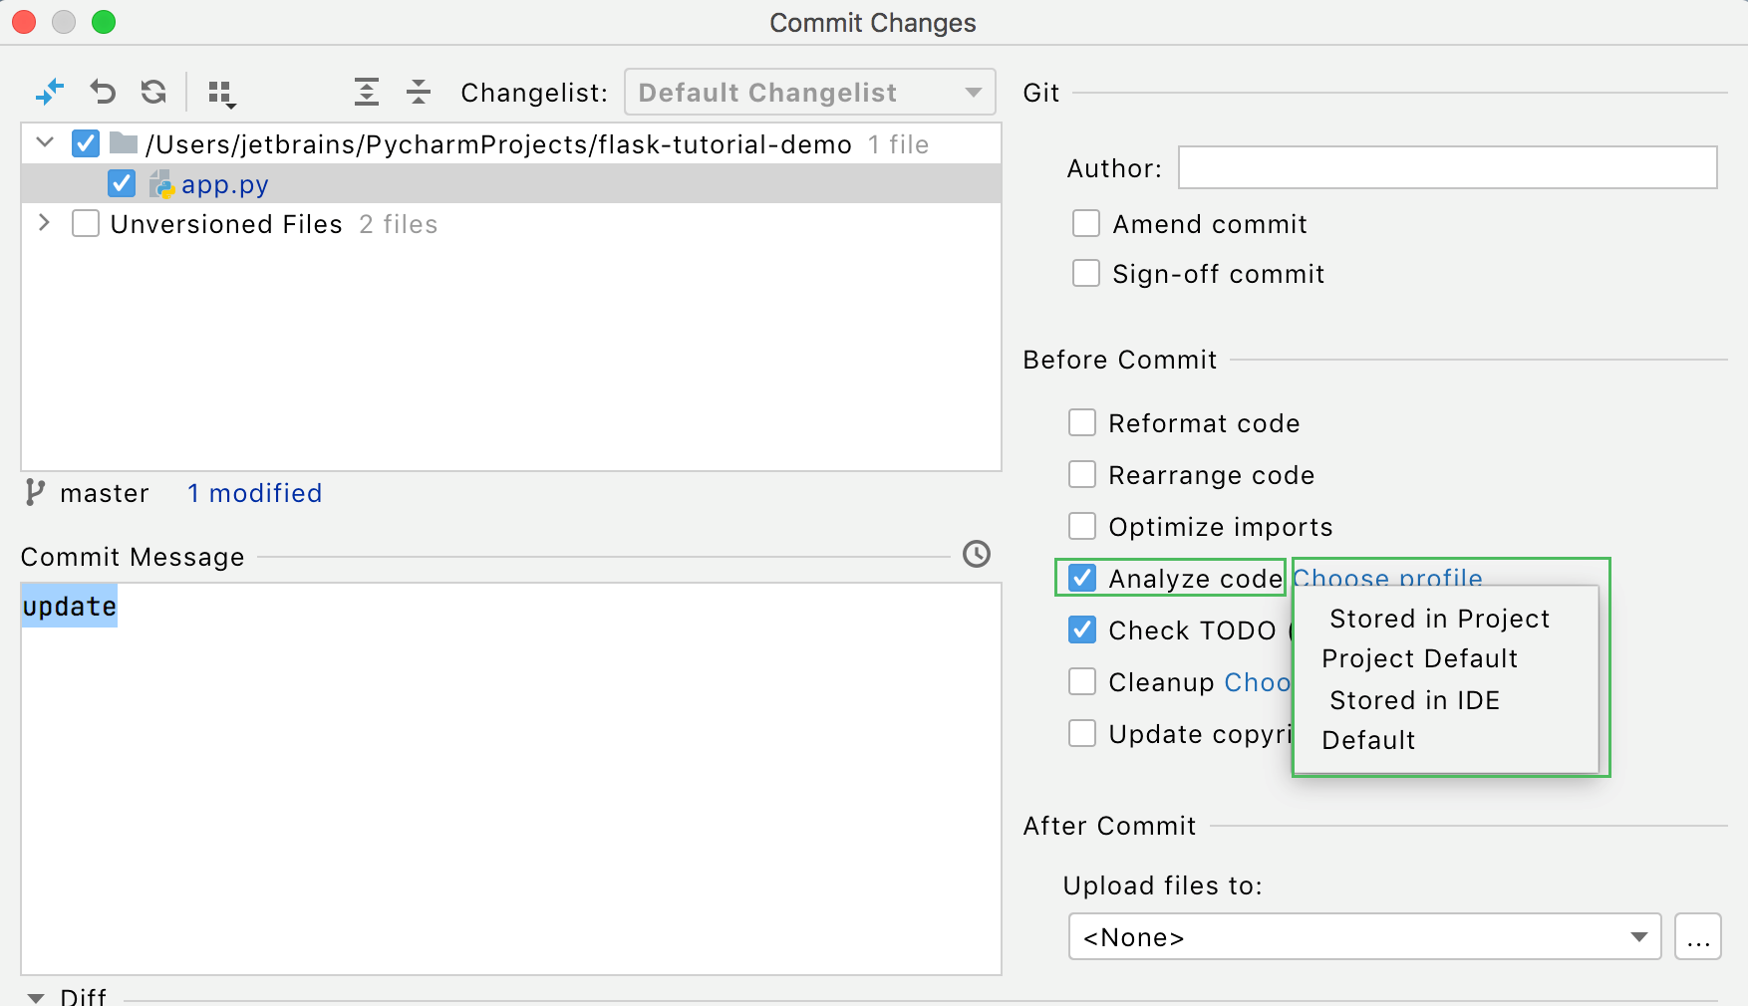Select the Rollback changes icon
Image resolution: width=1748 pixels, height=1006 pixels.
point(101,92)
